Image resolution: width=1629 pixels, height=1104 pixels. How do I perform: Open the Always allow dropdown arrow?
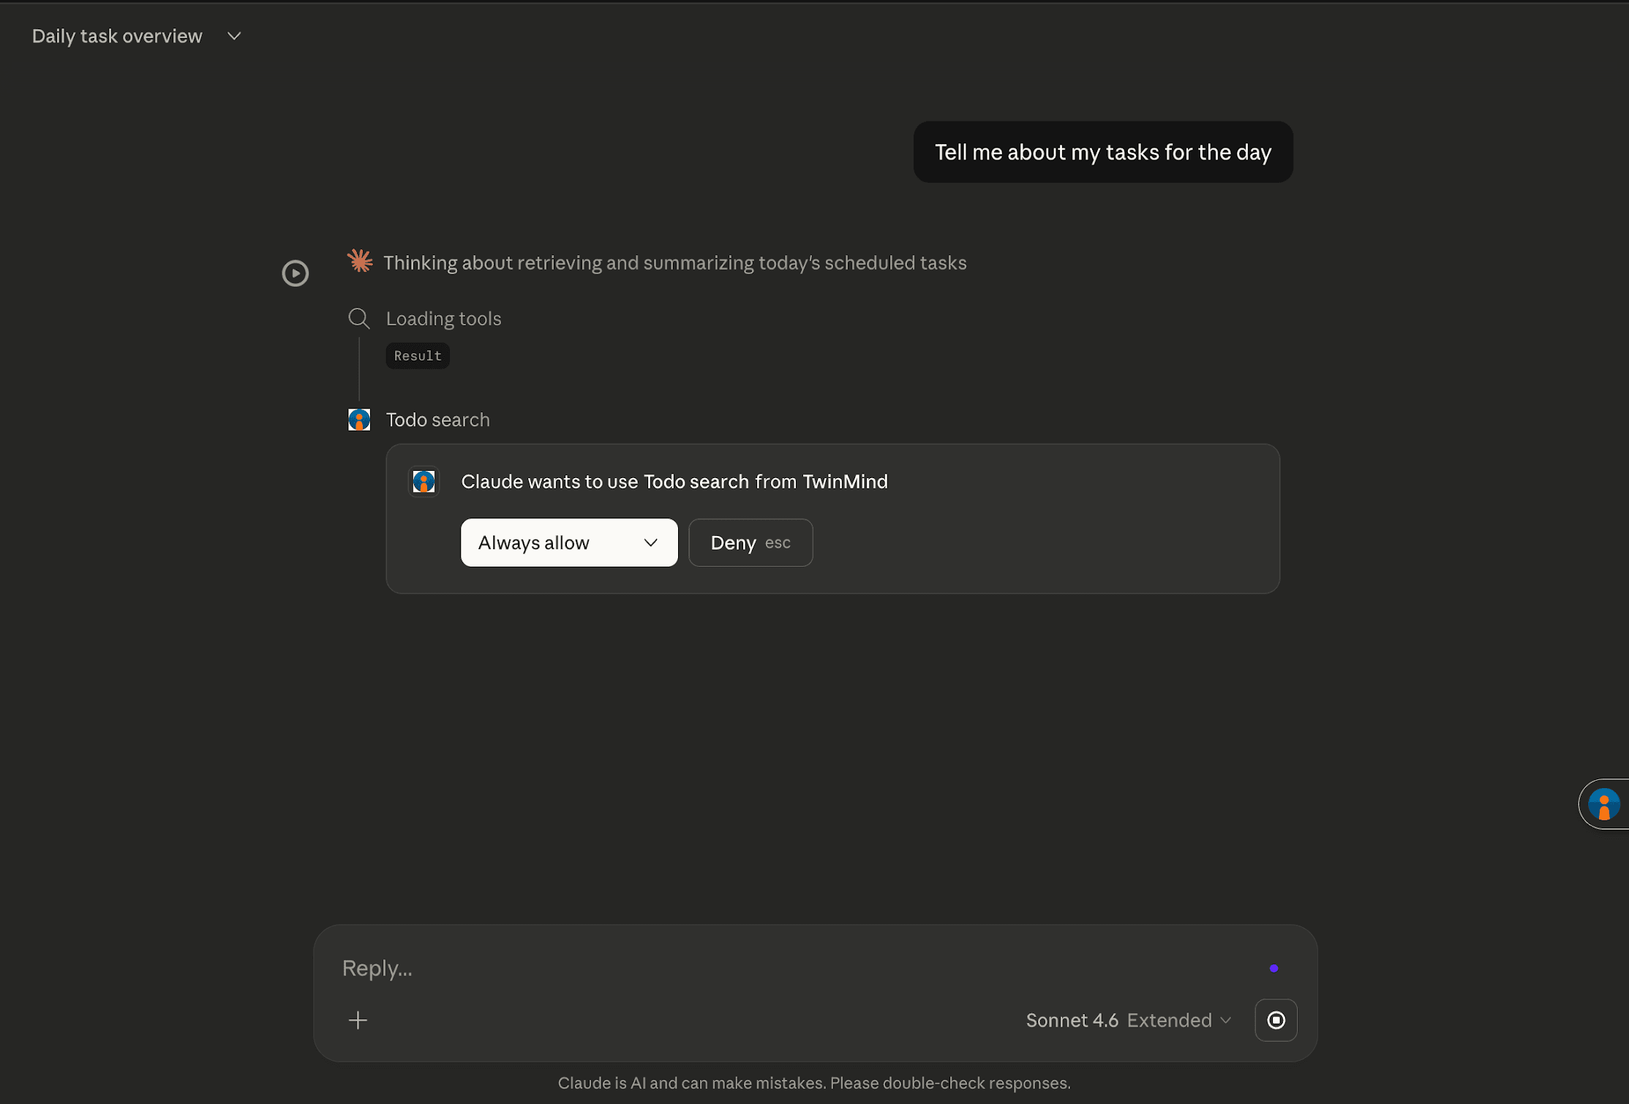point(650,542)
